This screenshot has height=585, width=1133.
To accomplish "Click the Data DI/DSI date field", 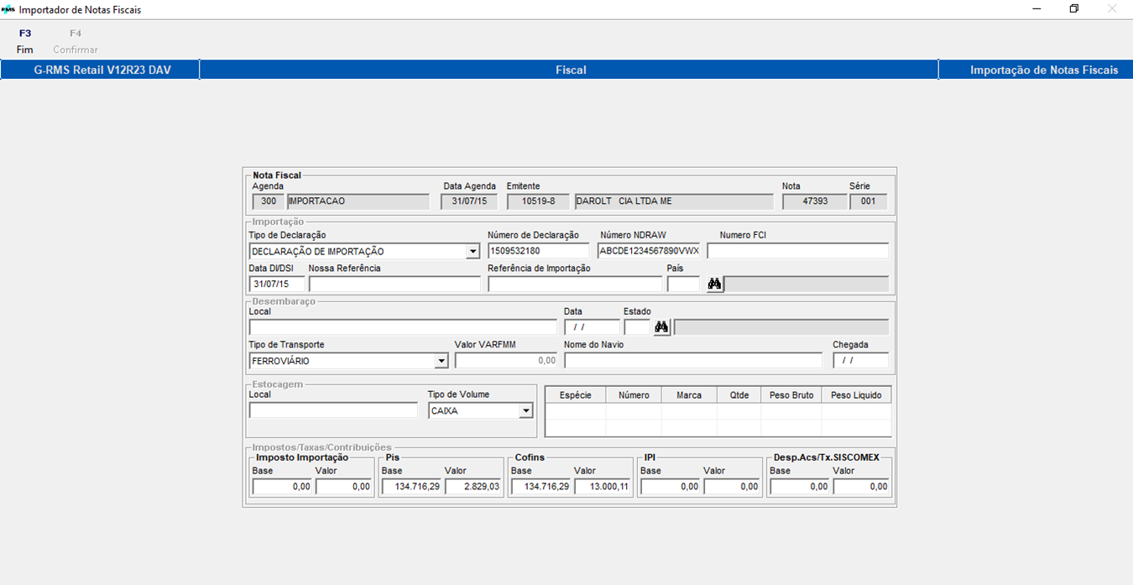I will pyautogui.click(x=277, y=285).
